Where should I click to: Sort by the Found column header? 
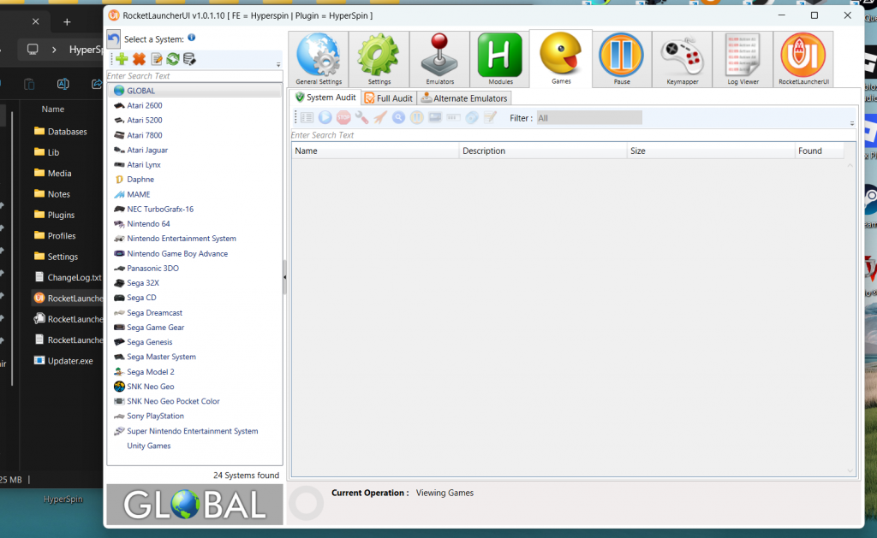820,151
